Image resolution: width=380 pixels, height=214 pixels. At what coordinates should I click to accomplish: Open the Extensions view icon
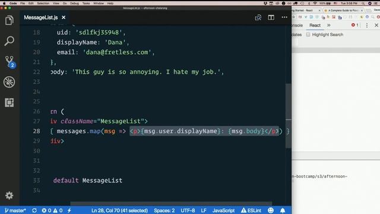tap(9, 102)
